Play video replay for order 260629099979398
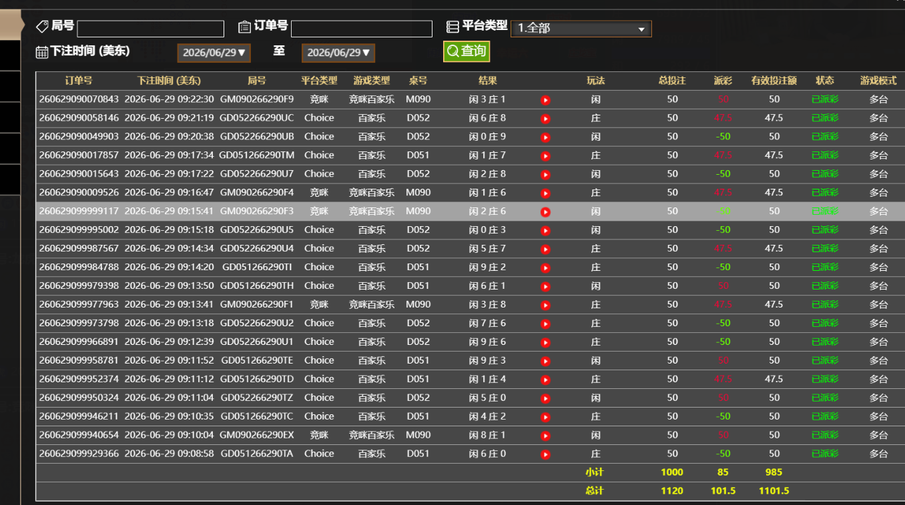Image resolution: width=905 pixels, height=505 pixels. pos(545,287)
